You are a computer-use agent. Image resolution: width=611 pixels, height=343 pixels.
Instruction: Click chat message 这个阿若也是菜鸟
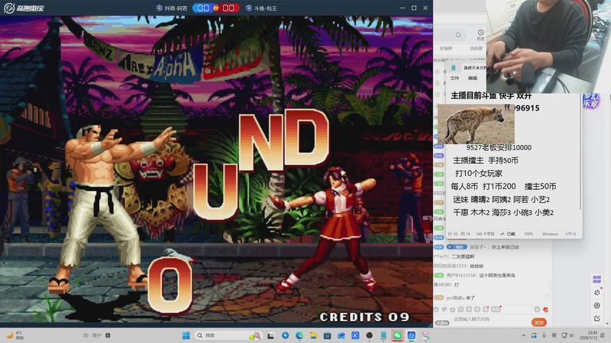coord(497,275)
